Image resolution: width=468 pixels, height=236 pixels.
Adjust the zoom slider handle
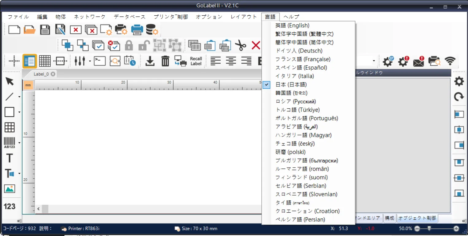coord(429,228)
